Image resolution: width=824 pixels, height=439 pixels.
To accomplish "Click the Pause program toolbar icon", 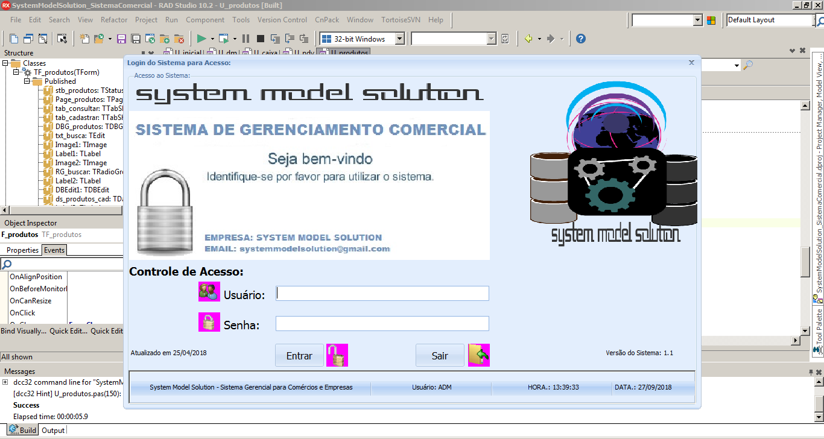I will click(x=246, y=39).
